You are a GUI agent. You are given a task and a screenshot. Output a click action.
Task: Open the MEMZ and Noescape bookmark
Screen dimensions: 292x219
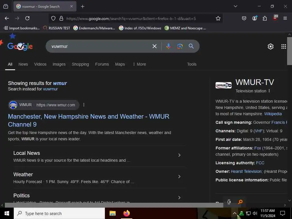[185, 28]
